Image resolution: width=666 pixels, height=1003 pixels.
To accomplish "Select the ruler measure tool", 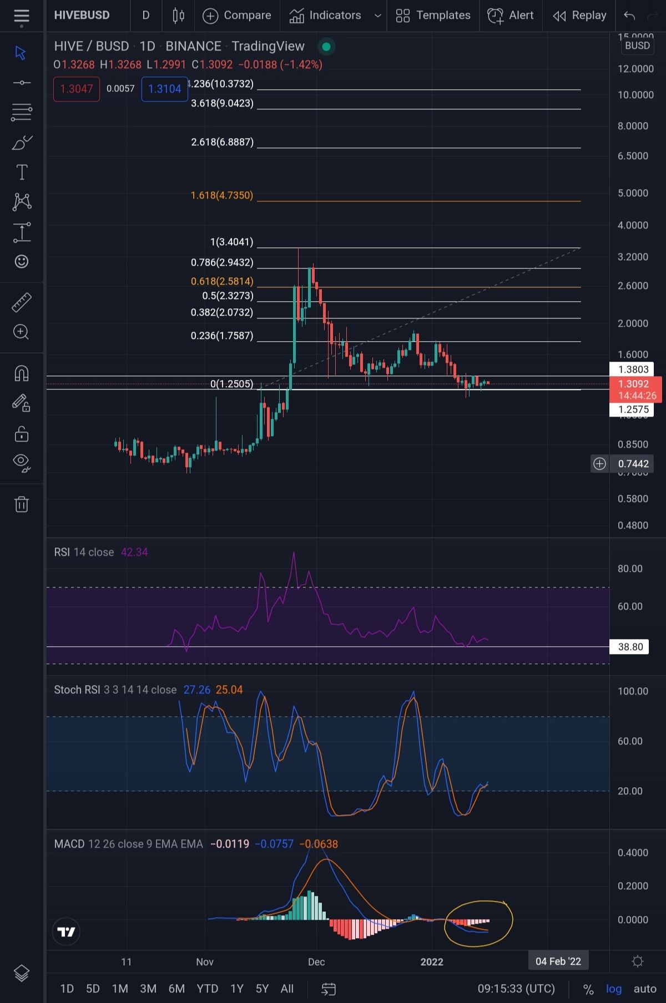I will coord(21,302).
